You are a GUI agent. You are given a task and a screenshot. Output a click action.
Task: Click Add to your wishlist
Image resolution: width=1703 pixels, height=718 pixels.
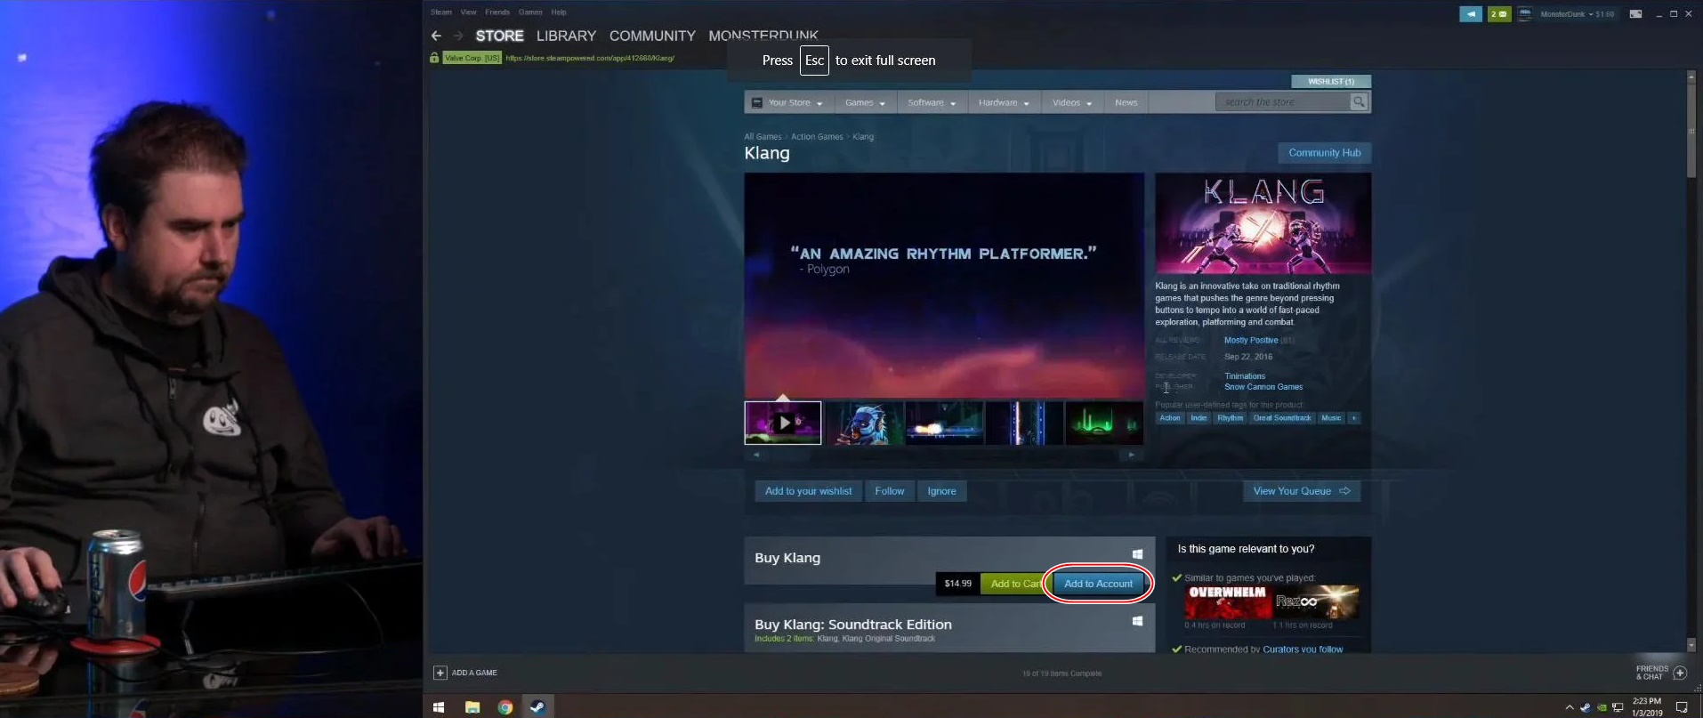808,491
